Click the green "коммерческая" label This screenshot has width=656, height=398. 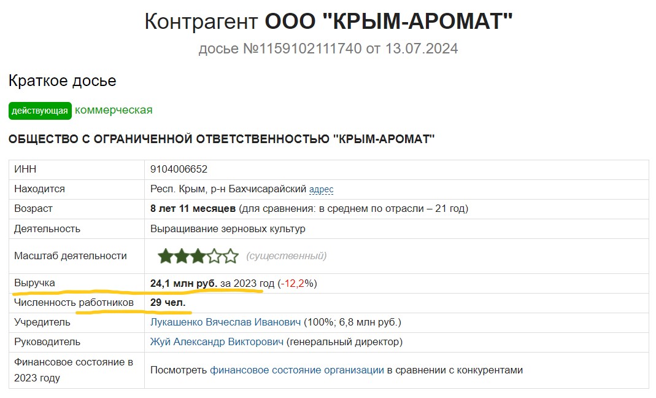click(x=114, y=110)
